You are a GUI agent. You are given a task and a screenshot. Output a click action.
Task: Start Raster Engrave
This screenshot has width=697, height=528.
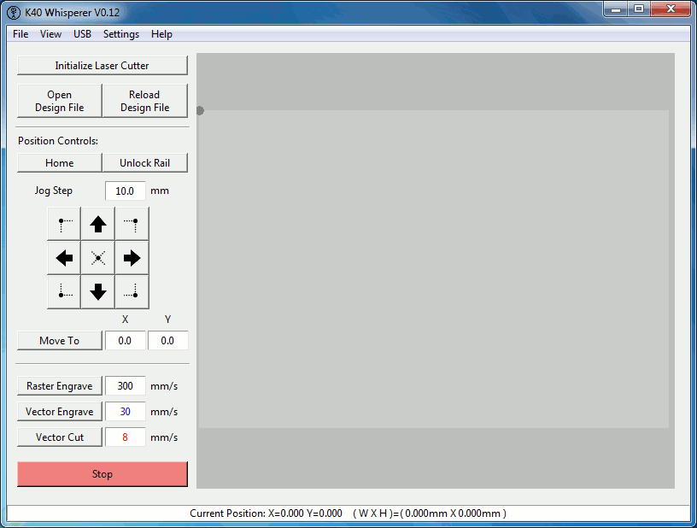(60, 386)
